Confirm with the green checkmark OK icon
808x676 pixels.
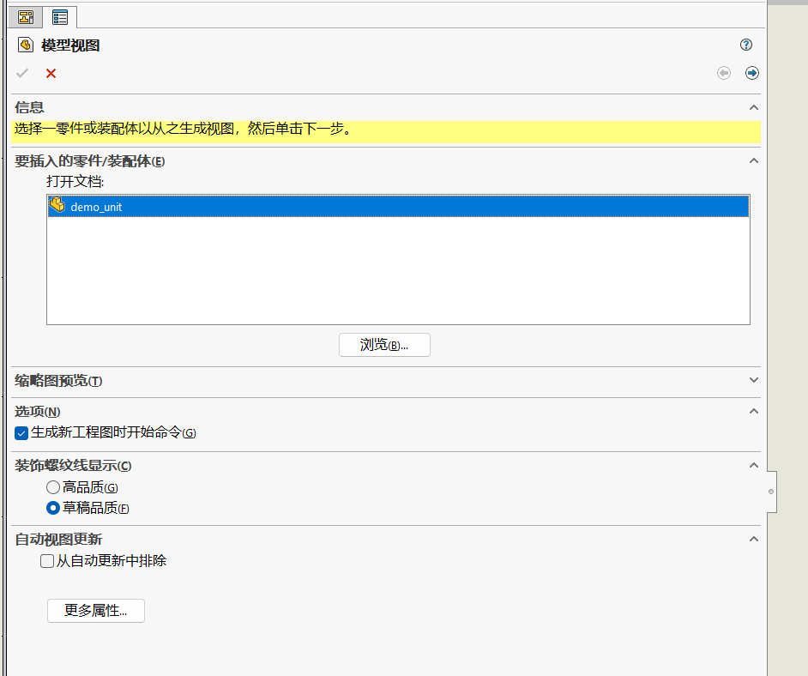22,73
